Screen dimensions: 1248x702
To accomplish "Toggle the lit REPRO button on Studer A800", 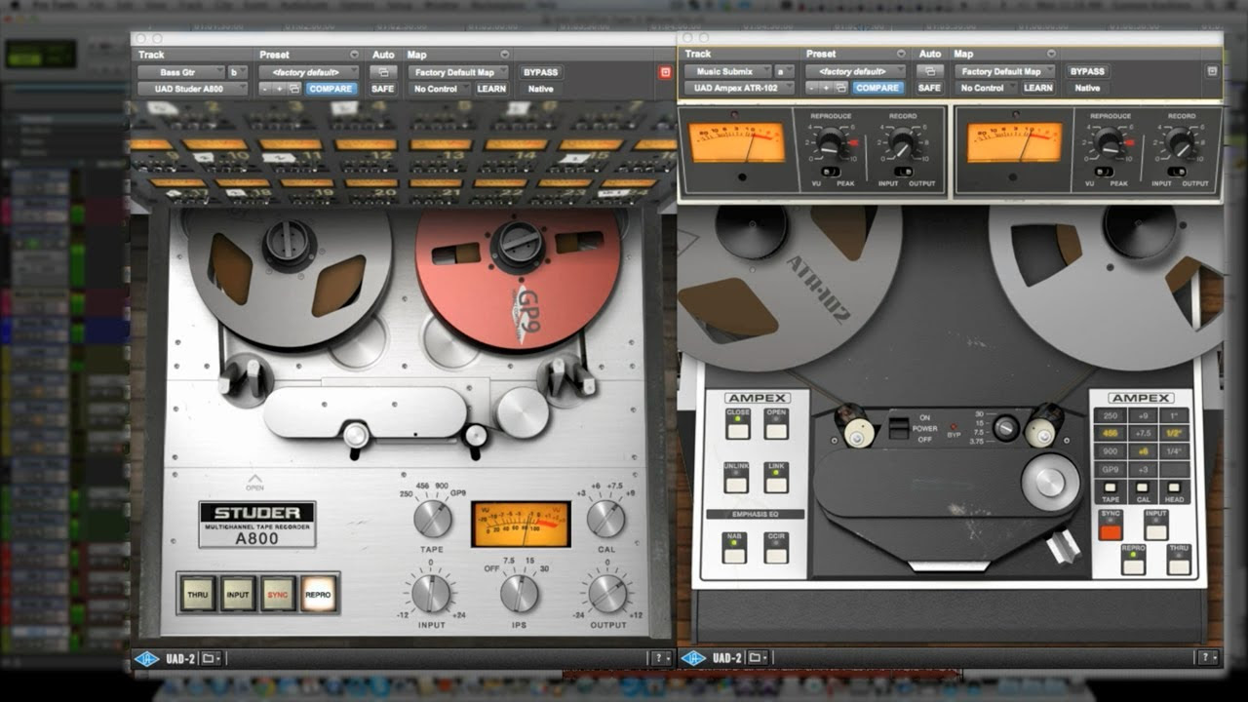I will coord(318,594).
